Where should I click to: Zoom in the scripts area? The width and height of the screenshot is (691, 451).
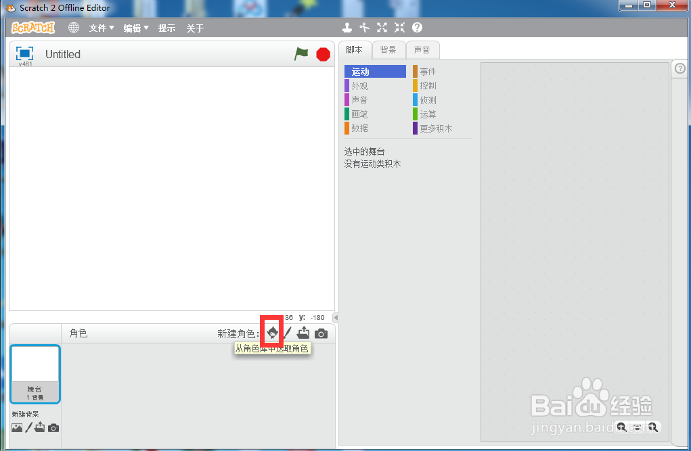(x=652, y=427)
